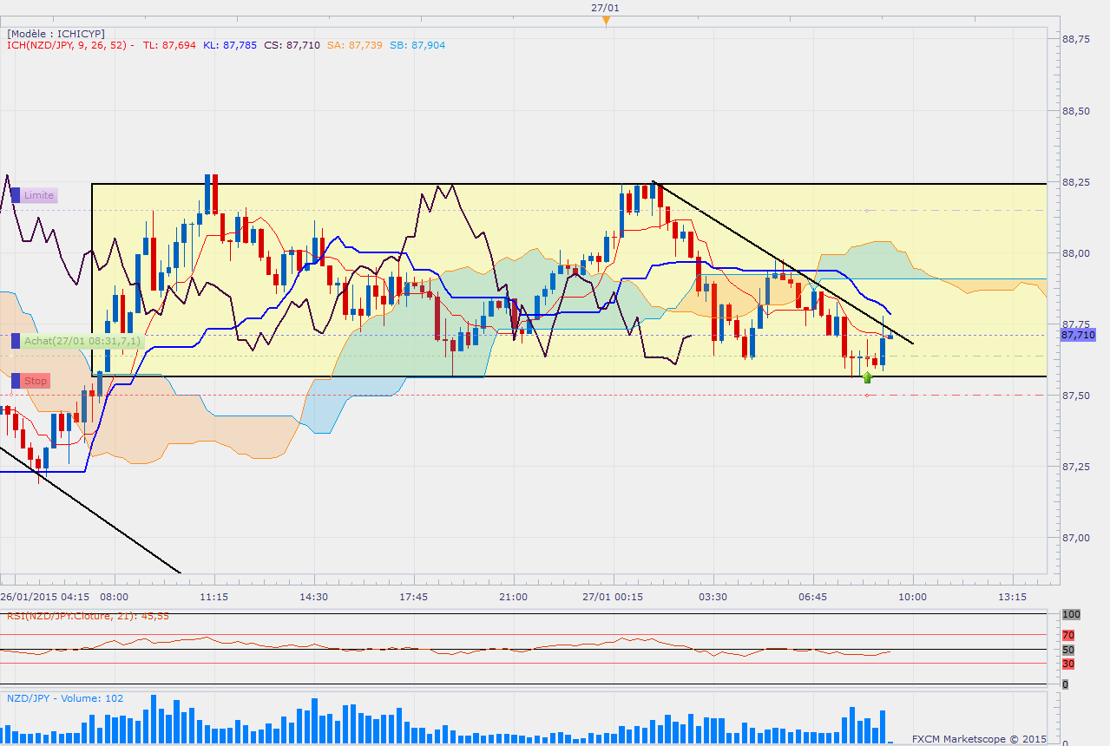Click the green buy arrow marker
Screen dimensions: 1110x746
[x=867, y=376]
